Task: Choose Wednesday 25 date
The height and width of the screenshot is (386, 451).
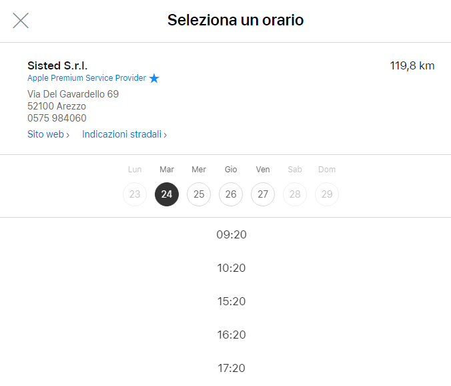Action: coord(199,194)
